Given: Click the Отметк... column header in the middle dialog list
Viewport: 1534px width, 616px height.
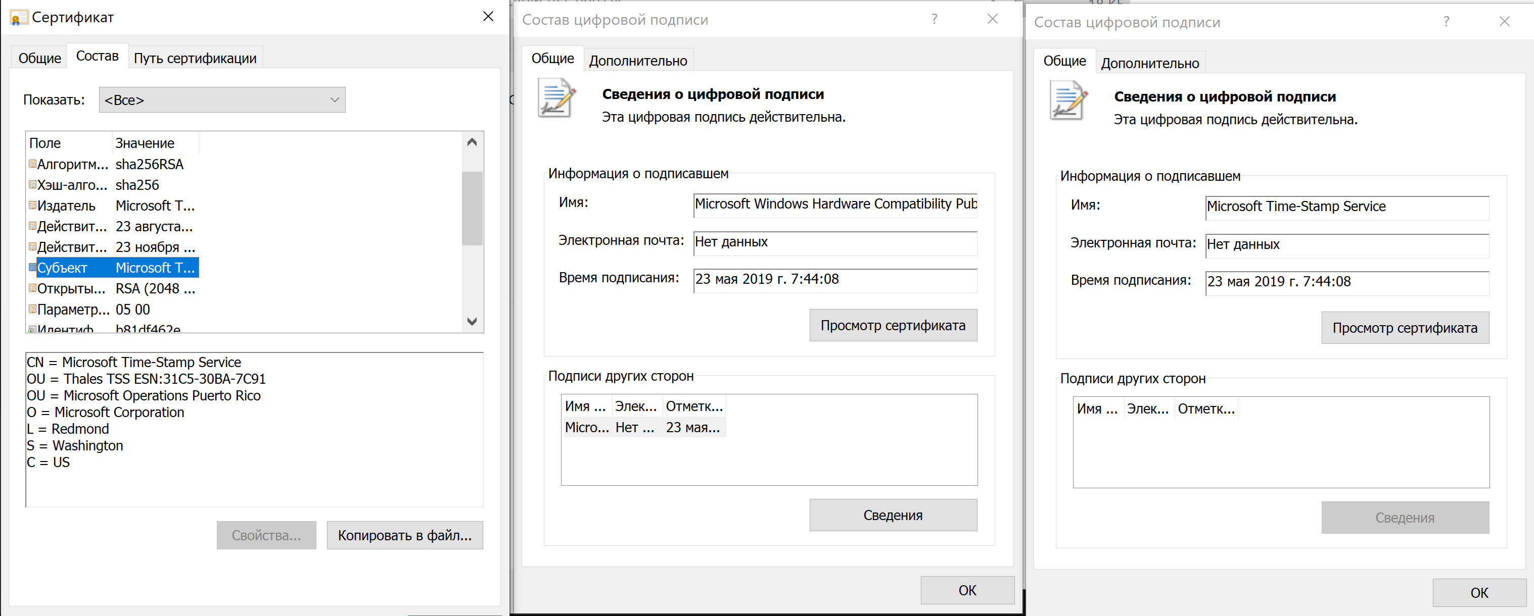Looking at the screenshot, I should pos(694,406).
